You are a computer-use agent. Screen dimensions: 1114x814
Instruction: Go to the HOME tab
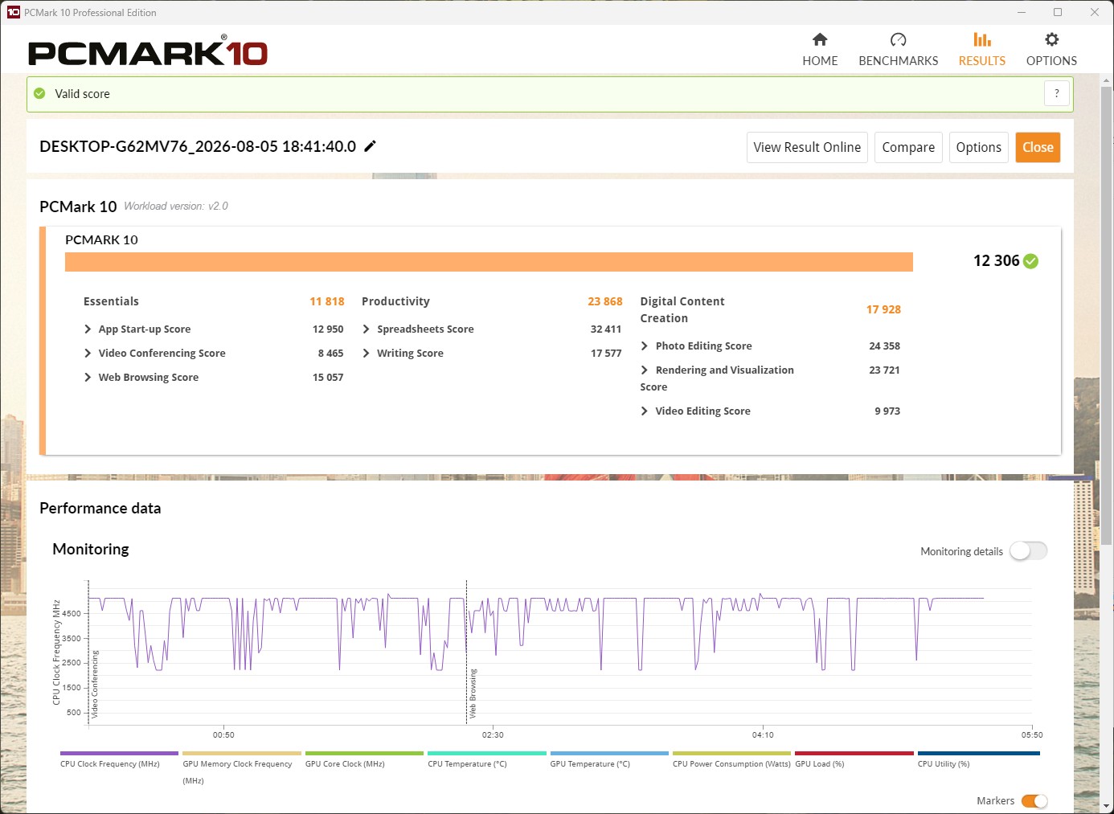820,50
